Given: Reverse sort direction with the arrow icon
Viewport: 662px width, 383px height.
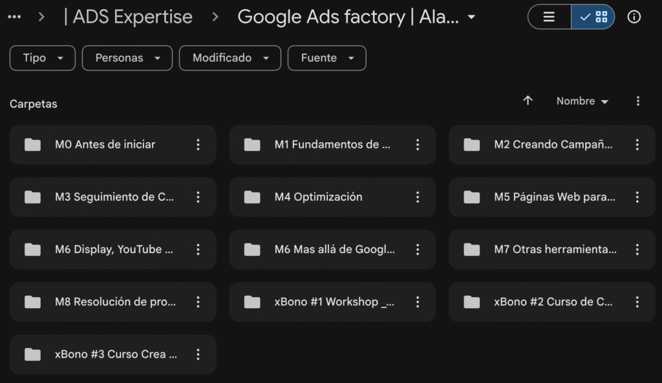Looking at the screenshot, I should pyautogui.click(x=528, y=101).
